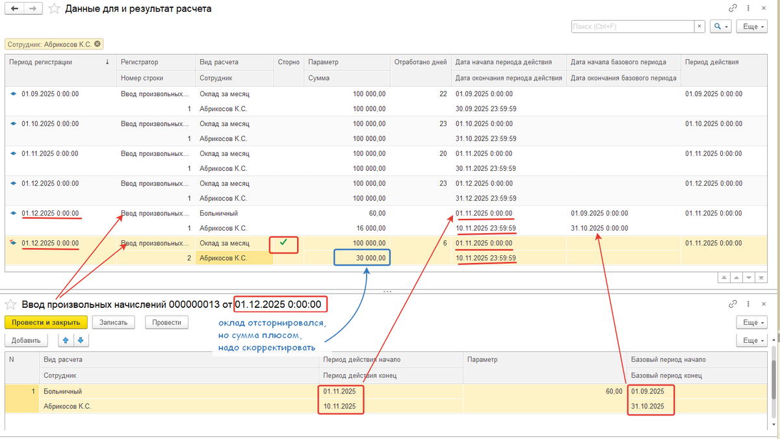The height and width of the screenshot is (439, 780).
Task: Jump to first record with the list-top arrow
Action: (723, 277)
